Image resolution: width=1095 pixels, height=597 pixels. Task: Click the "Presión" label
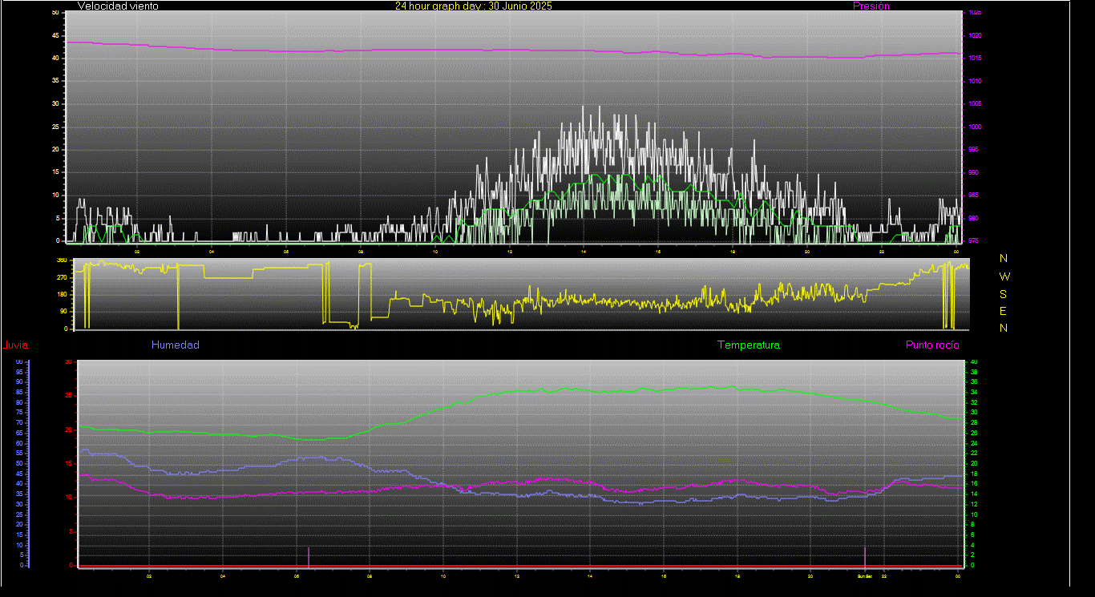click(x=871, y=6)
